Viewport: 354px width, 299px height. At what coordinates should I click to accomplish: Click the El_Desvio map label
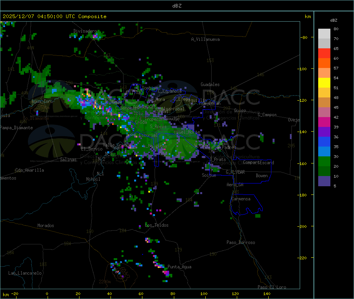click(x=92, y=149)
